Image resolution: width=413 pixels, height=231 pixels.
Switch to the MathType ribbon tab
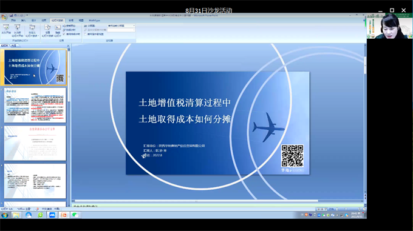click(x=94, y=20)
